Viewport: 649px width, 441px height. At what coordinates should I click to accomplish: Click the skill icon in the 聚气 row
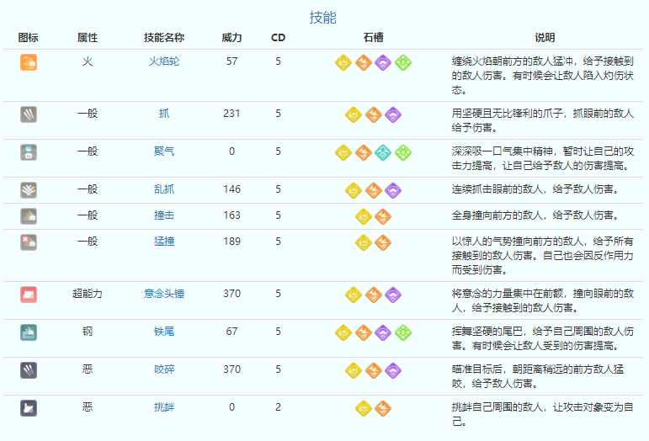click(29, 152)
